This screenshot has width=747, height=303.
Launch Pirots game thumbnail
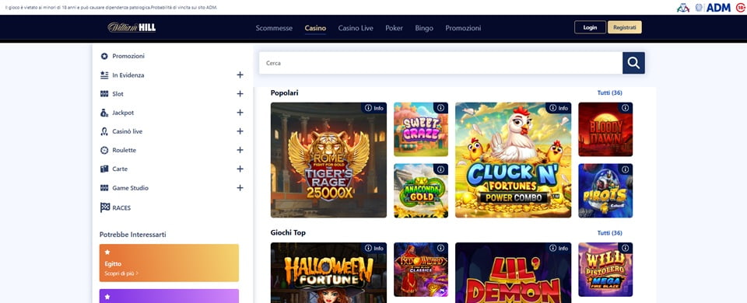[605, 191]
